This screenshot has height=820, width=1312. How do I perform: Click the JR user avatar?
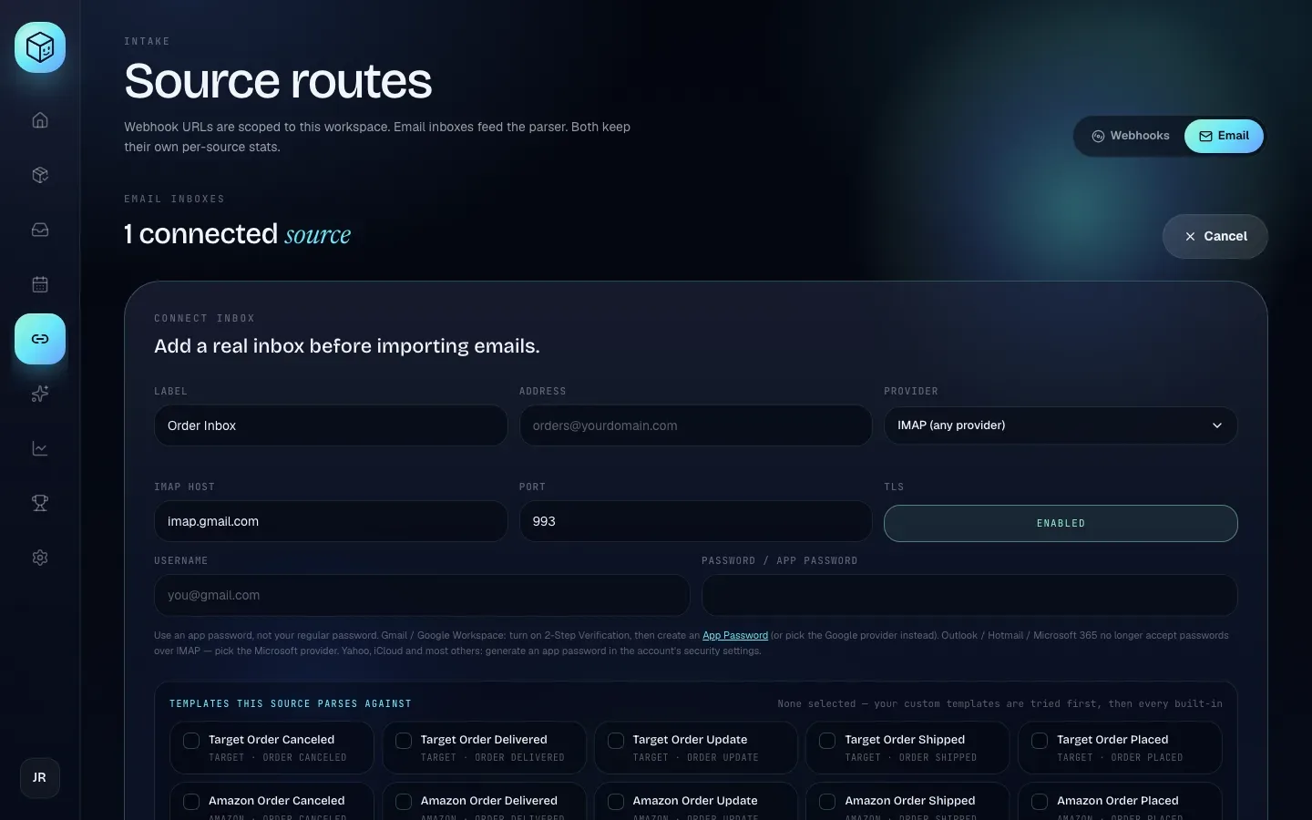40,778
